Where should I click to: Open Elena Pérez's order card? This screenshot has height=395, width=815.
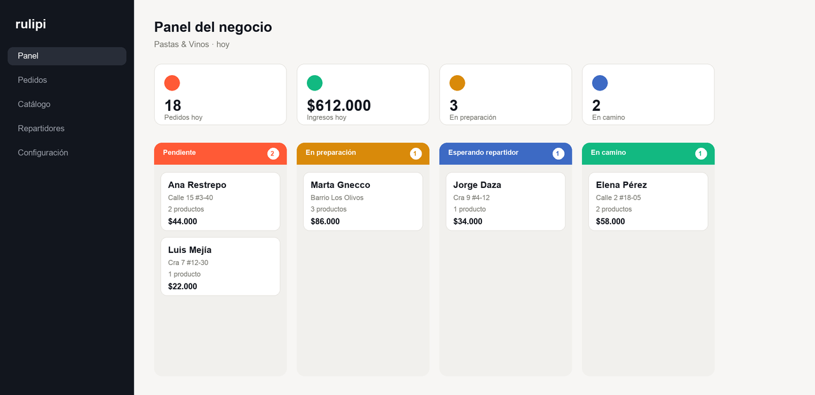pos(648,201)
